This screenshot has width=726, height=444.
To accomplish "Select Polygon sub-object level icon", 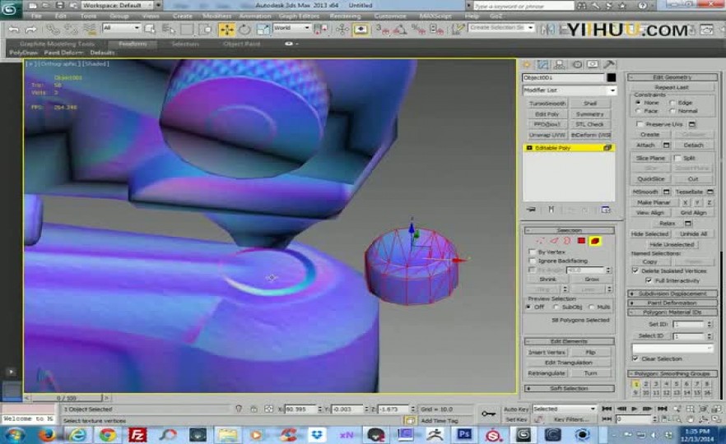I will [x=581, y=241].
